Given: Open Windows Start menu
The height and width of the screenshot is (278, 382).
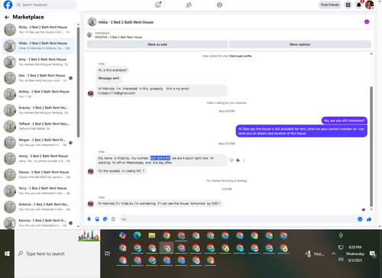Looking at the screenshot, I should pos(7,254).
